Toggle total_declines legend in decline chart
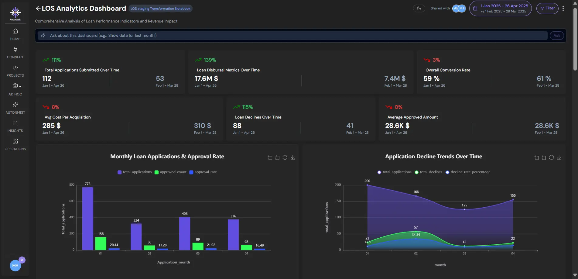The width and height of the screenshot is (578, 279). 428,172
